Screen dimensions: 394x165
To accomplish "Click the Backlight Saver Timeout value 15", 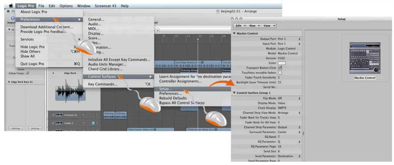I will coord(279,82).
